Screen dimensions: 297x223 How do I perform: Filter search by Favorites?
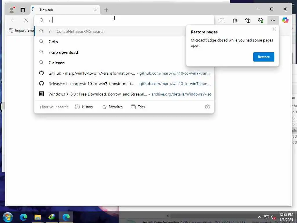click(112, 107)
